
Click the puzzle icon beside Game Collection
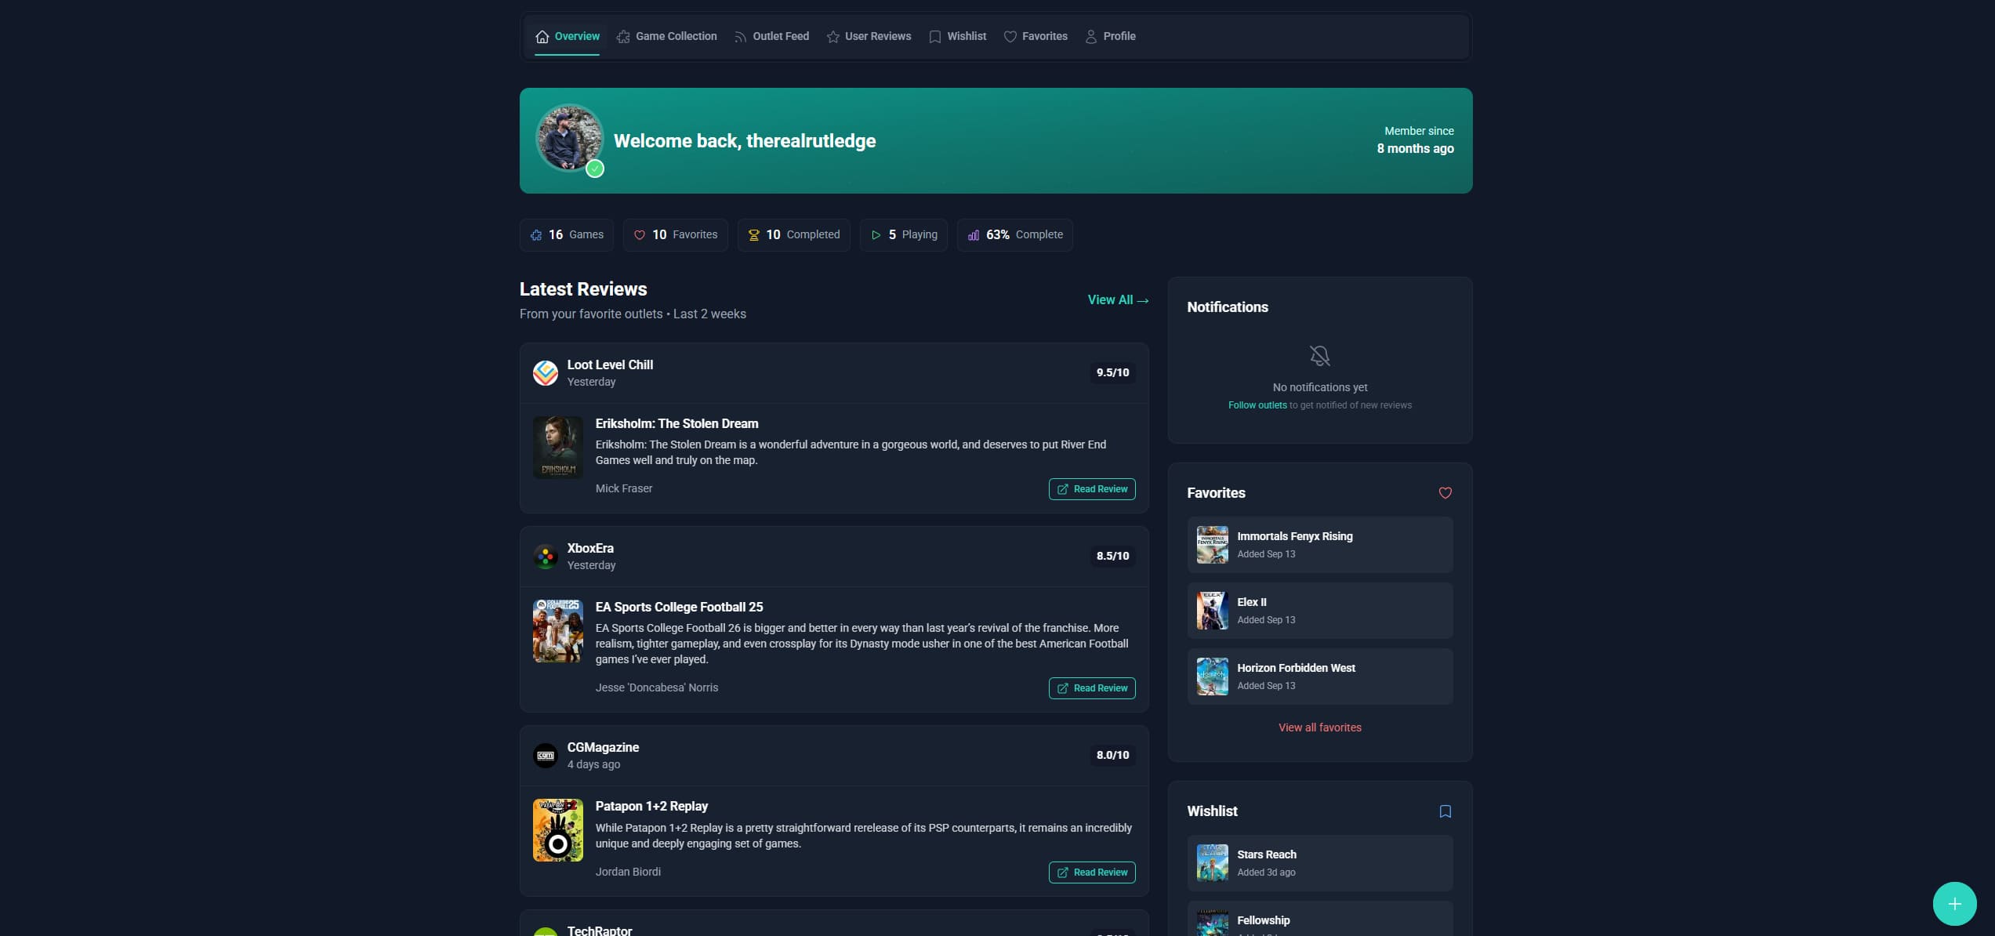623,37
